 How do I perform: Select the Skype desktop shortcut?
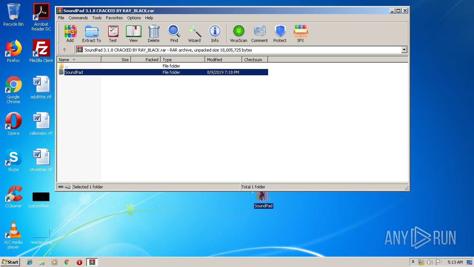pyautogui.click(x=13, y=160)
